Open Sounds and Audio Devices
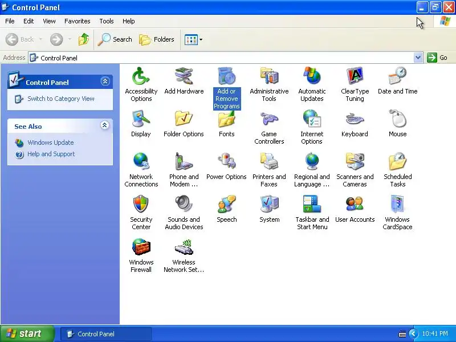The width and height of the screenshot is (456, 342). (184, 213)
